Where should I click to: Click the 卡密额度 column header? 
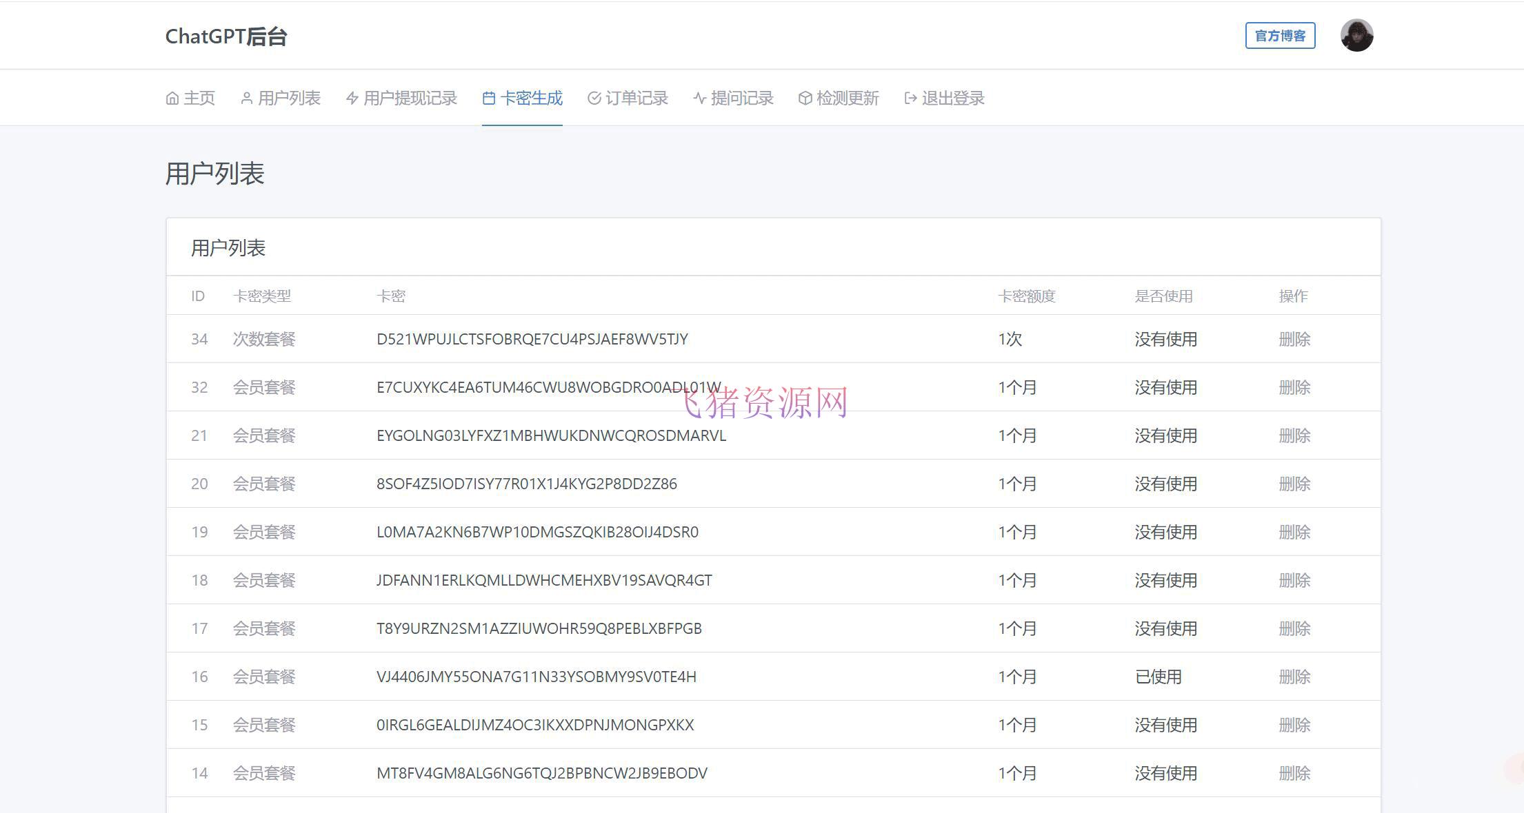coord(1027,296)
